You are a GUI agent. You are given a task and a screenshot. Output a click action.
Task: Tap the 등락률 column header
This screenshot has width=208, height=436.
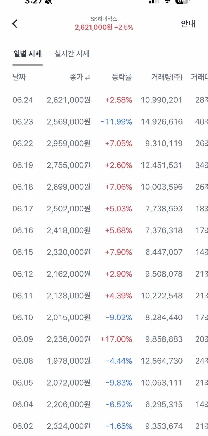click(x=122, y=77)
